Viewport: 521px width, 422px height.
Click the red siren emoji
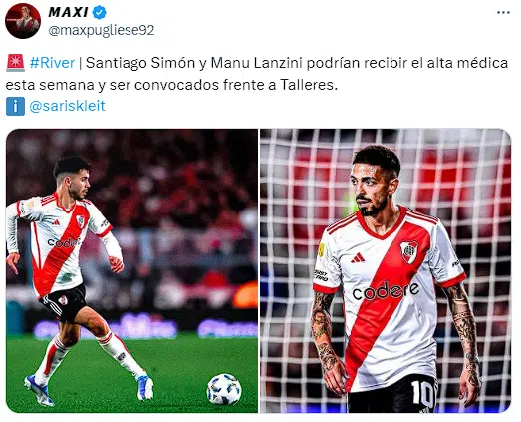tap(15, 63)
